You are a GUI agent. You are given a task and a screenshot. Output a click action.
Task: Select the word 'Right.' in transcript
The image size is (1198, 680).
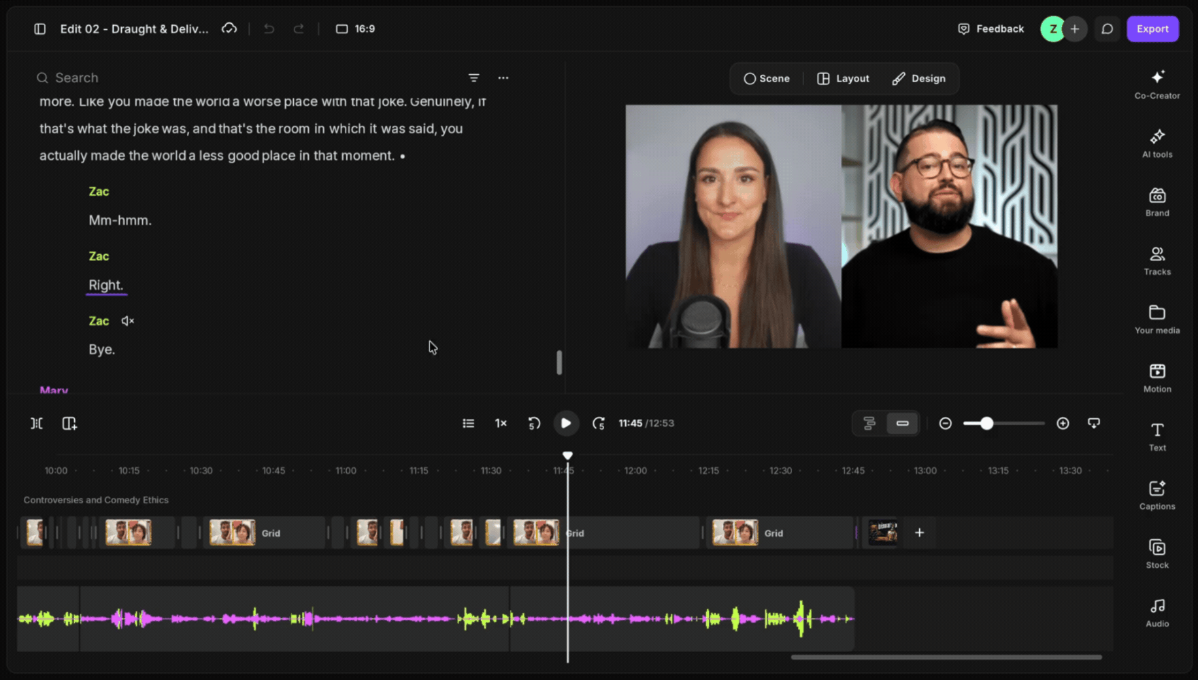[106, 285]
